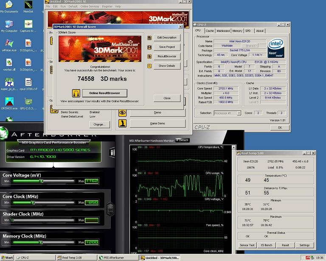Viewport: 326px width, 261px height.
Task: Click the ATI tray icon in taskbar
Action: 308,258
